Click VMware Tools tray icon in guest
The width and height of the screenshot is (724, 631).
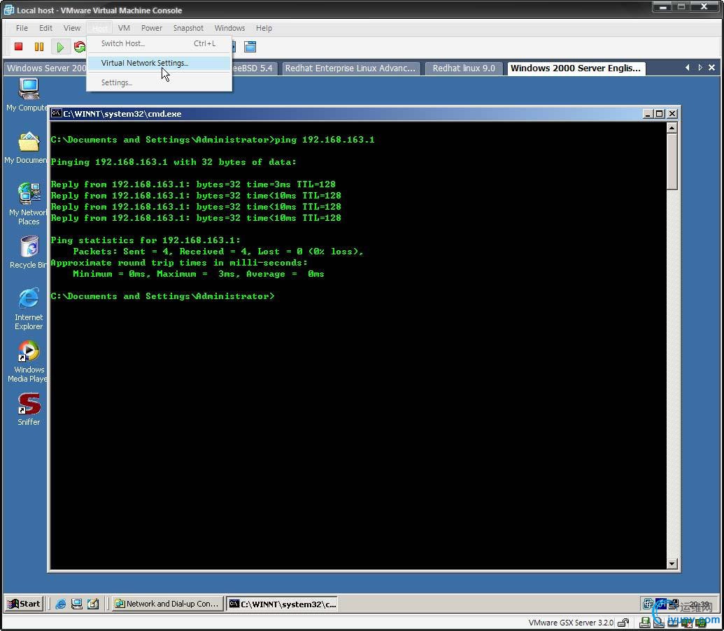(648, 603)
